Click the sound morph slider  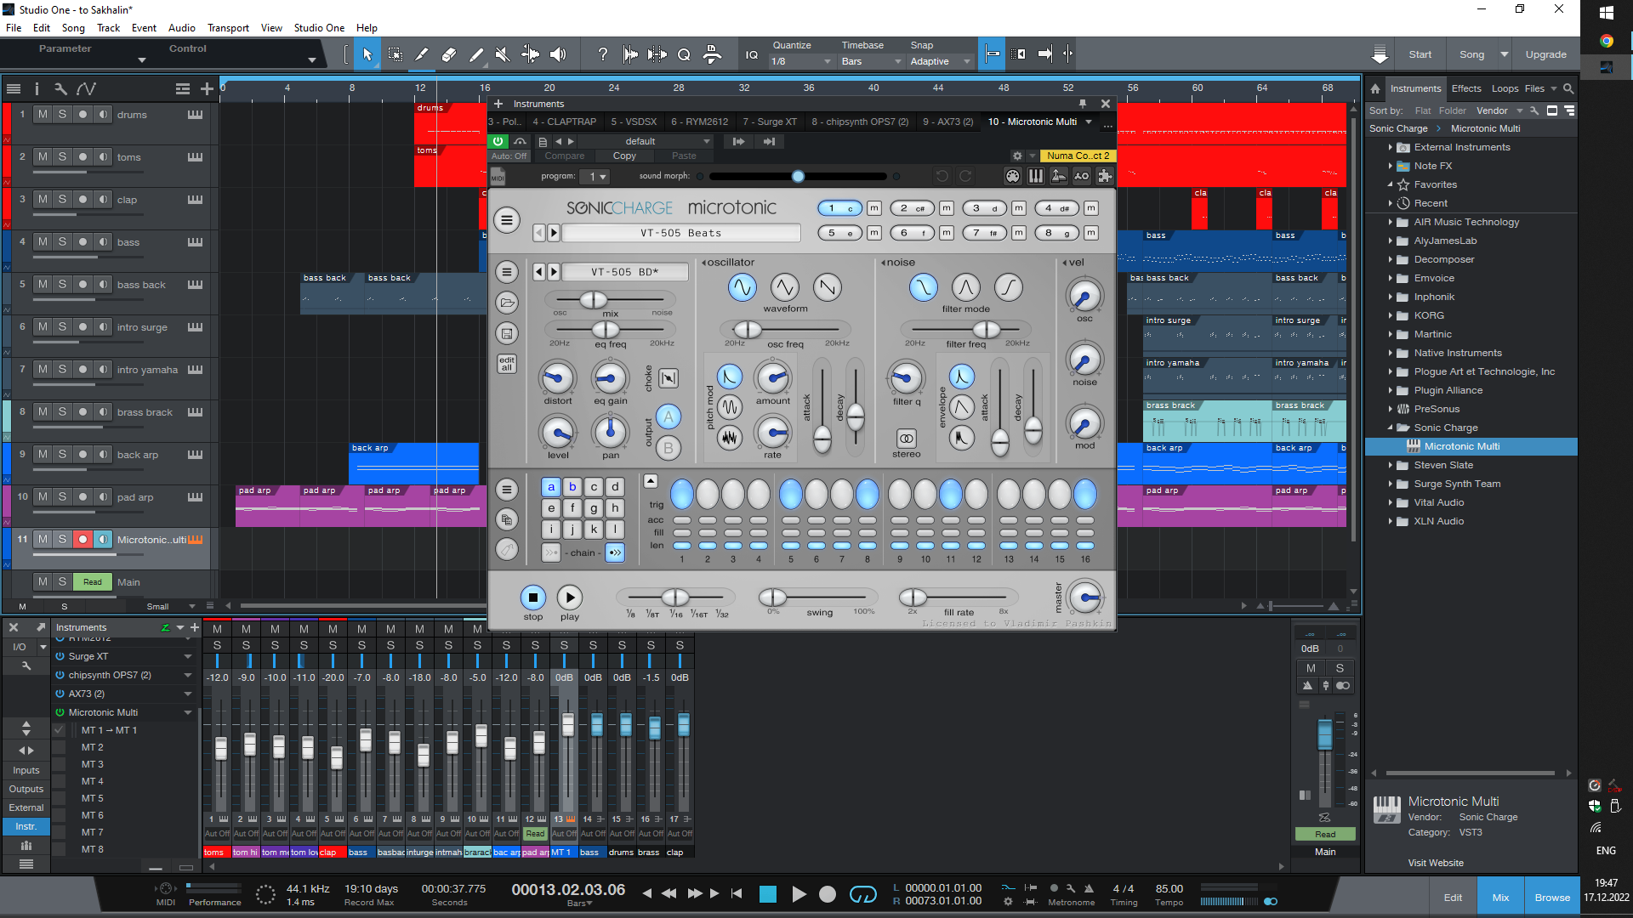coord(798,176)
